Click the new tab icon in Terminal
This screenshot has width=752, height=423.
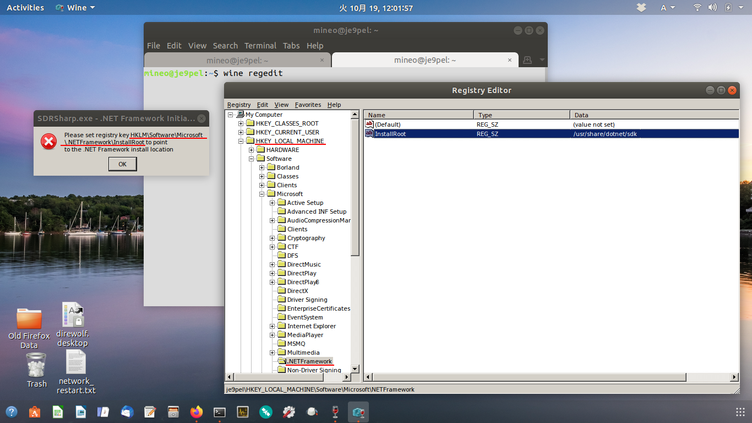527,60
